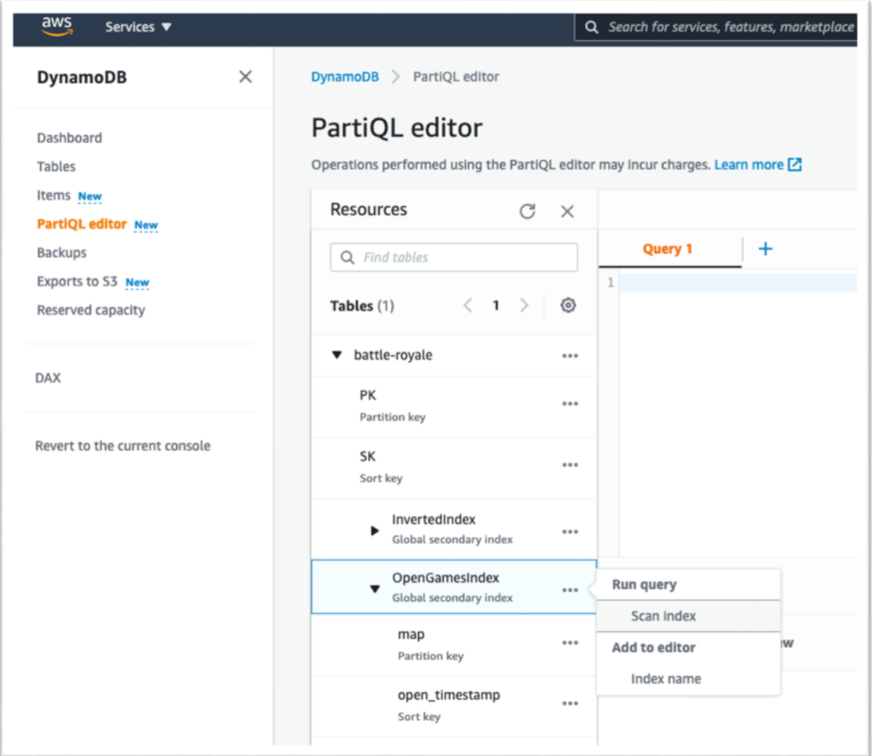Click the PartiQL editor breadcrumb text

pos(456,77)
